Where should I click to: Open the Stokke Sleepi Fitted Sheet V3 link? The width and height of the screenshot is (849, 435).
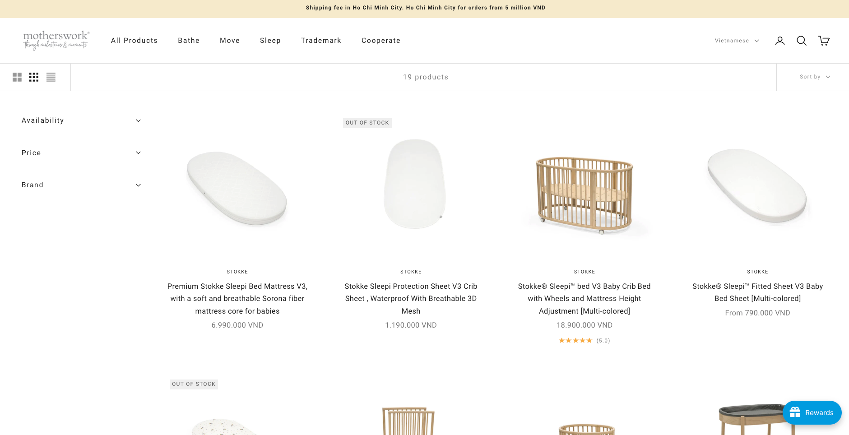(x=757, y=292)
